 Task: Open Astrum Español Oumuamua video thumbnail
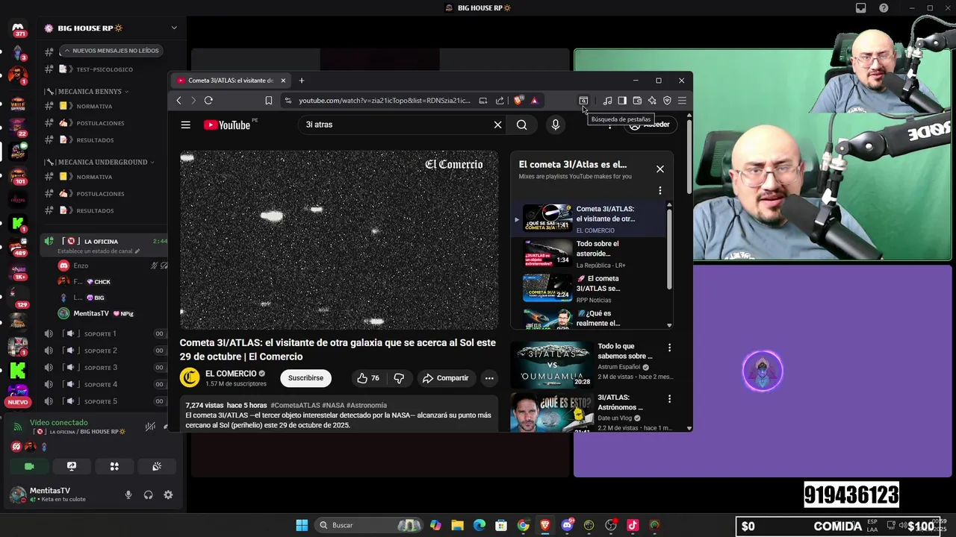(x=551, y=365)
